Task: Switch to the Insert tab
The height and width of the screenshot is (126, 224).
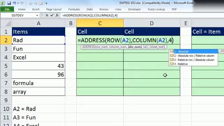Action: pyautogui.click(x=36, y=9)
